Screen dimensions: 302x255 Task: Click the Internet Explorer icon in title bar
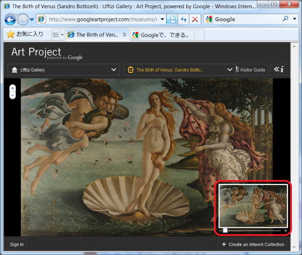6,6
